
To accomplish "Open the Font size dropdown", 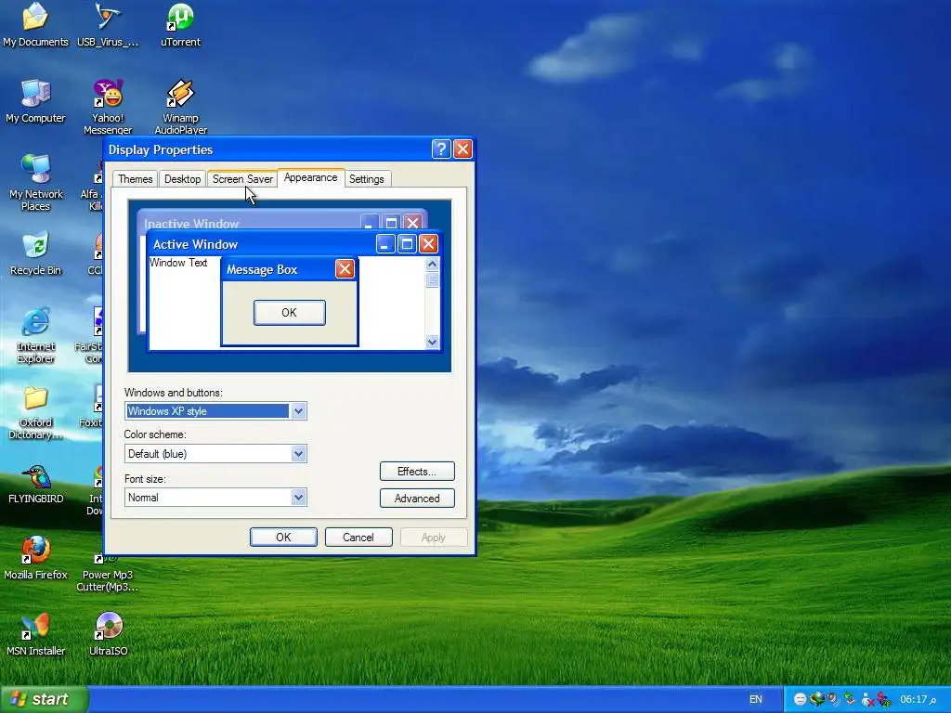I will click(x=298, y=498).
